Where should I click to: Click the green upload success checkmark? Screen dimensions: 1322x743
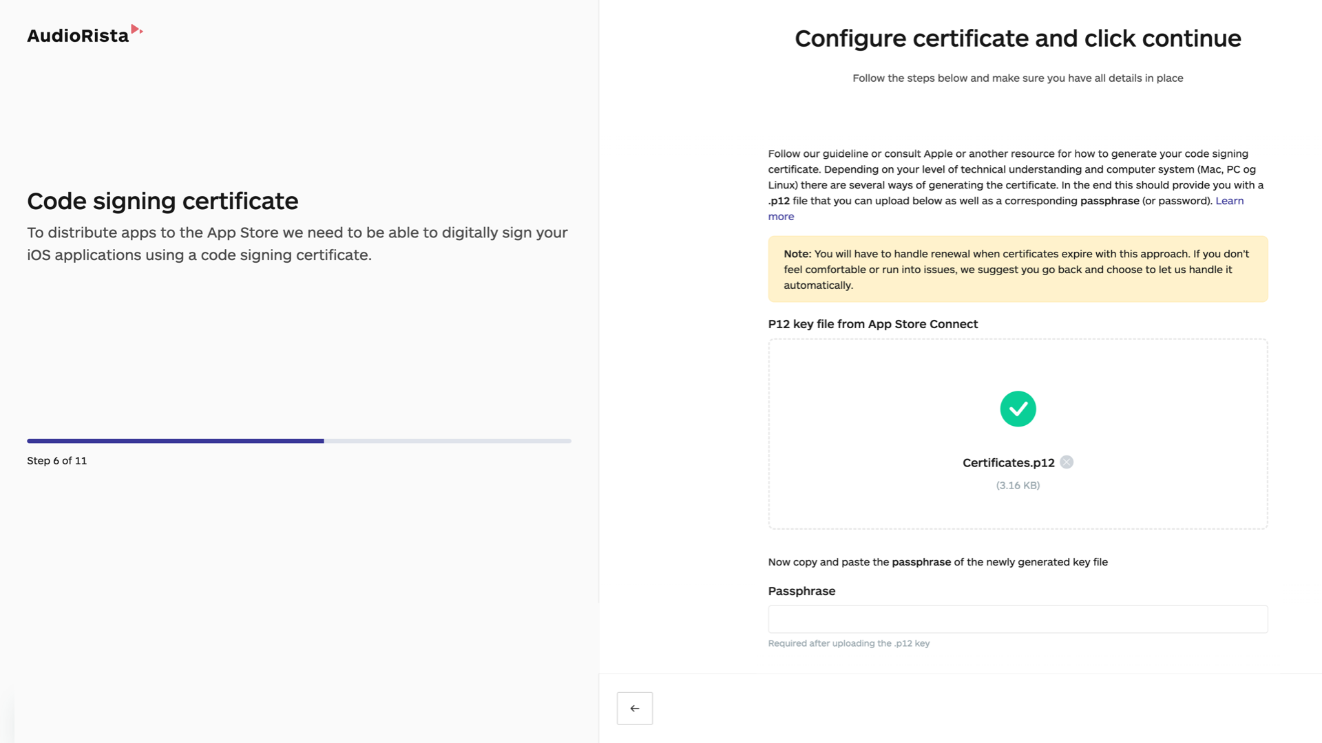1018,409
